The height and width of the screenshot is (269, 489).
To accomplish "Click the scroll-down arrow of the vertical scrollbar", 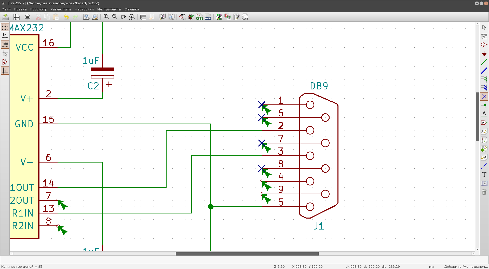I will click(477, 250).
